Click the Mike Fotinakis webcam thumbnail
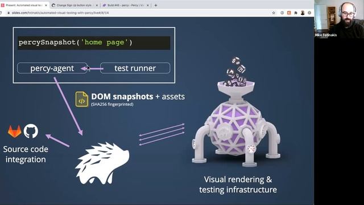 click(339, 19)
